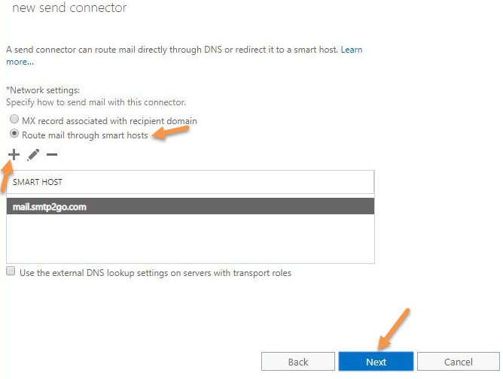
Task: Follow the 'more...' link text
Action: tap(20, 62)
